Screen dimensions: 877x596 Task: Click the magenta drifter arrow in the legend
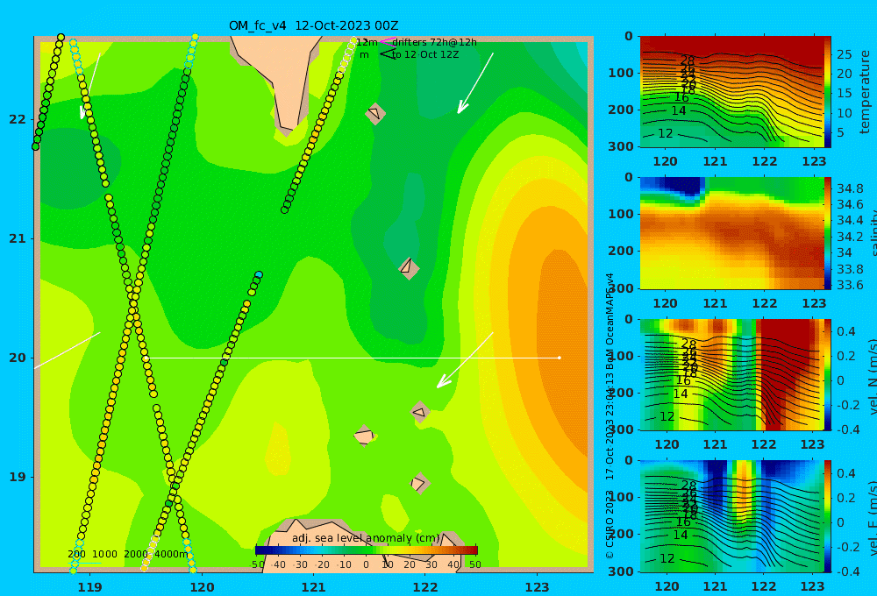tap(388, 41)
